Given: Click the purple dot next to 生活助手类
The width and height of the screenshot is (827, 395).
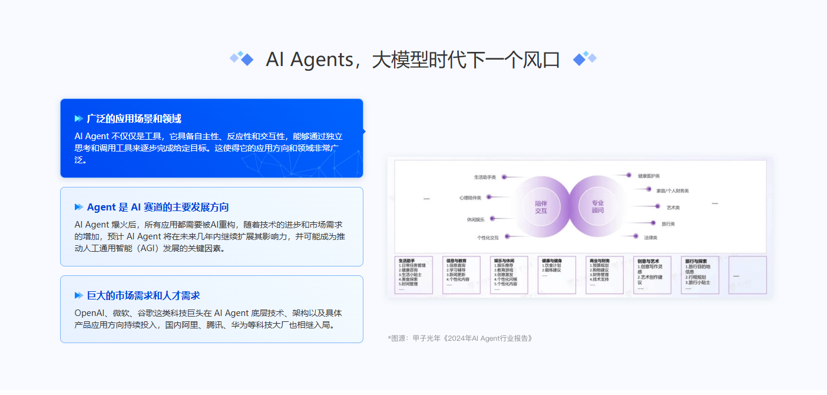Looking at the screenshot, I should [x=504, y=176].
